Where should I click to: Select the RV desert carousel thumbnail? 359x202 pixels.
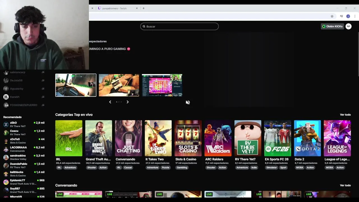[x=119, y=85]
